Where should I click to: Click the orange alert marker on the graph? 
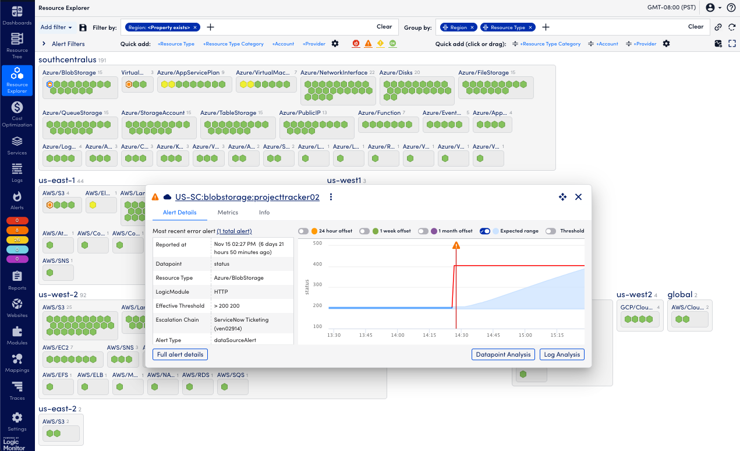[456, 245]
